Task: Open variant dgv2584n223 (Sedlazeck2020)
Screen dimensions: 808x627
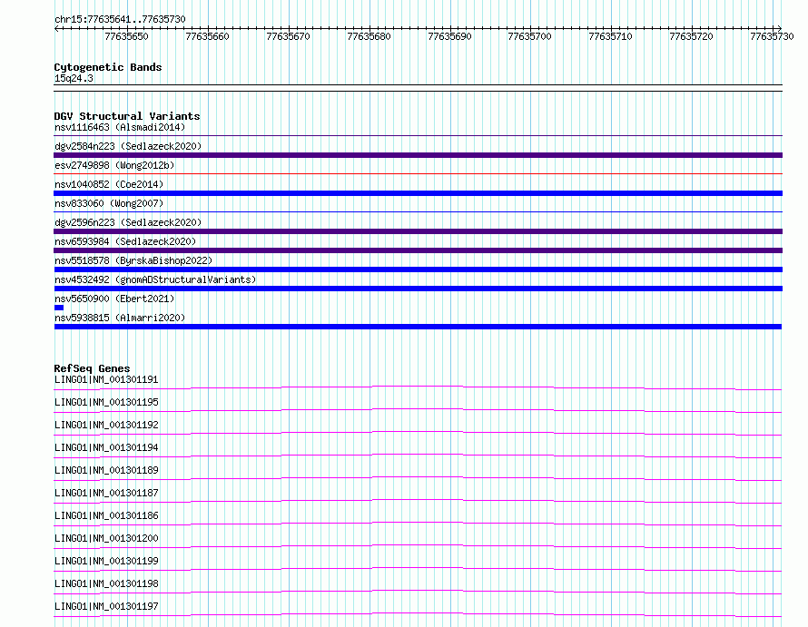Action: [128, 146]
